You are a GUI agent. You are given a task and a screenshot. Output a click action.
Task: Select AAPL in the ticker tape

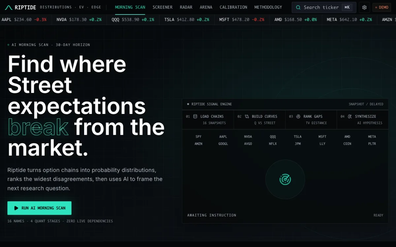(24, 20)
